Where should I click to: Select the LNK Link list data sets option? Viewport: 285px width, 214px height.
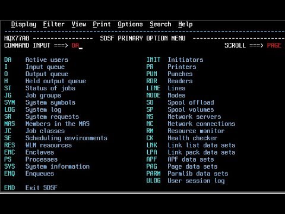tap(191, 145)
